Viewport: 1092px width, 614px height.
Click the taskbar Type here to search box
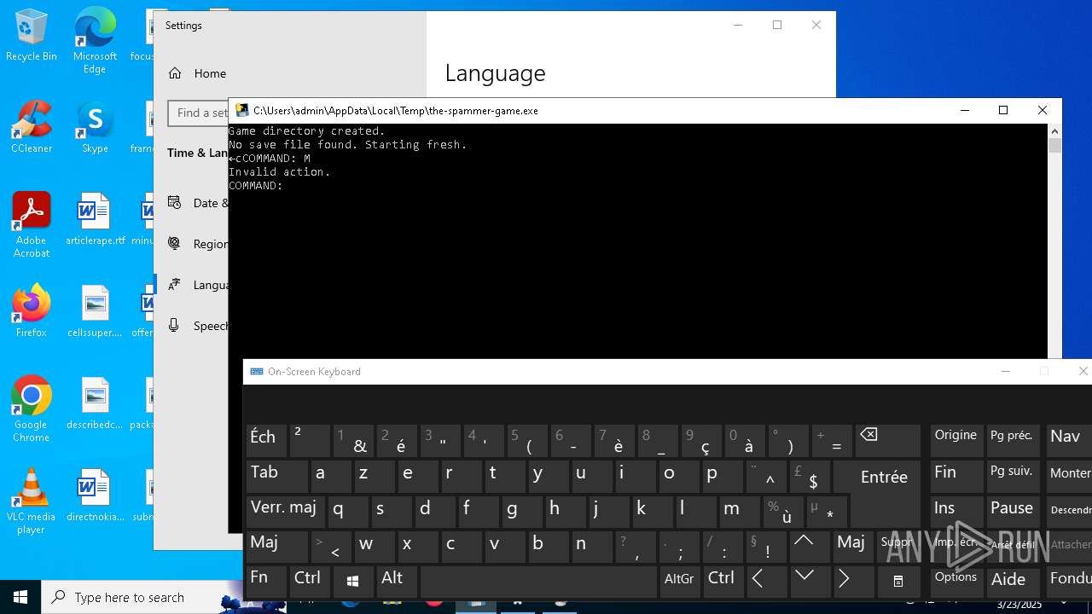point(141,598)
